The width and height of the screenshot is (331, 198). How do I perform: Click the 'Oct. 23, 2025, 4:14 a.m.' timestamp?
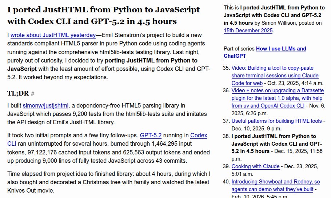(x=295, y=83)
